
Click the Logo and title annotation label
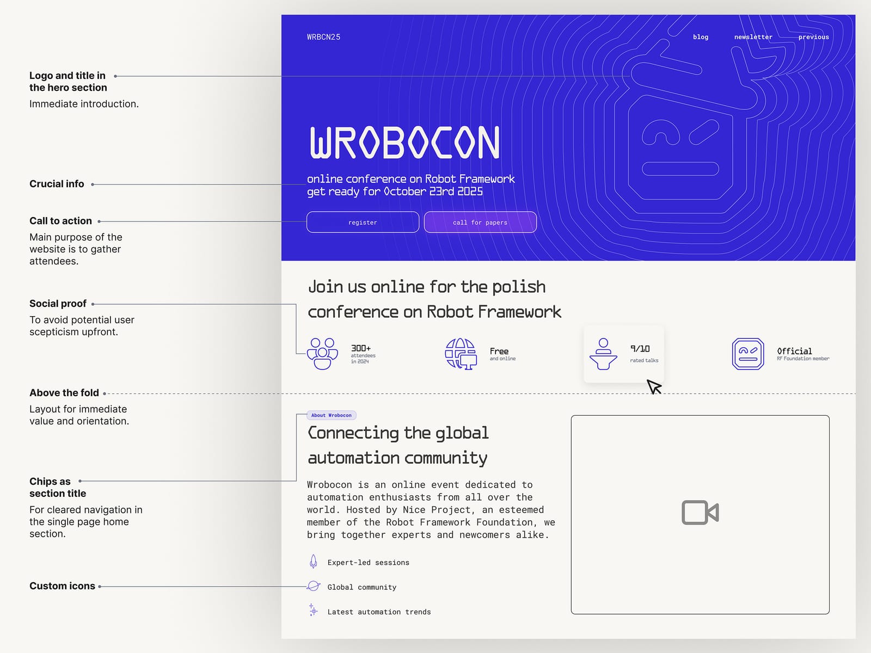68,82
